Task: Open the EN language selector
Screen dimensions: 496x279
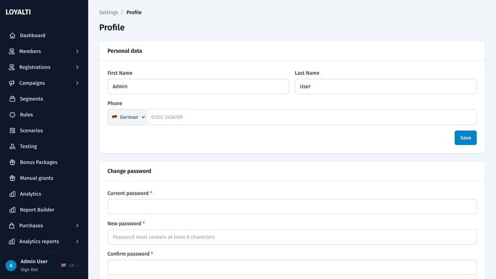Action: tap(70, 266)
